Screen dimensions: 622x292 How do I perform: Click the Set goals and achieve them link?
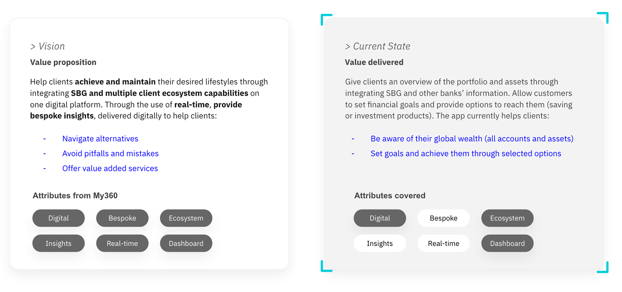point(466,153)
